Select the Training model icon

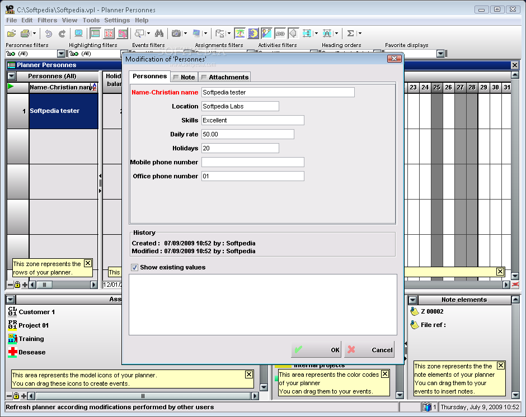pos(12,339)
